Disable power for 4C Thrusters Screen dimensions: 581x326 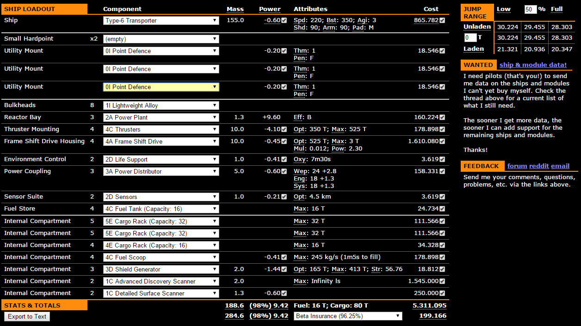284,129
